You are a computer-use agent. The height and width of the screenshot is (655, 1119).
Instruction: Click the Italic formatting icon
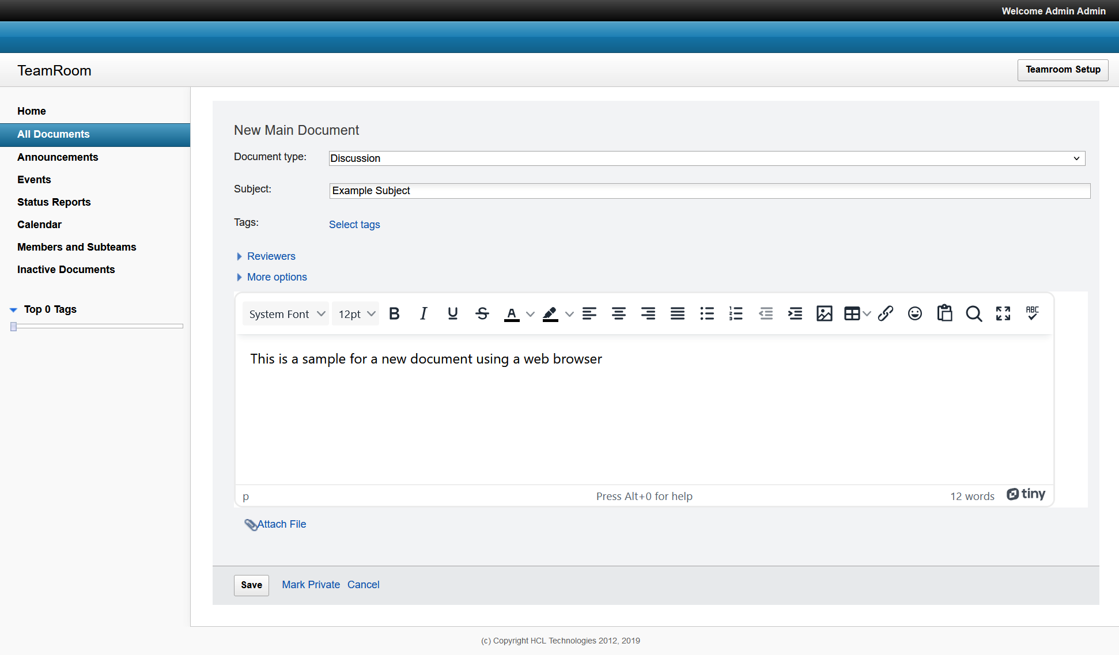[424, 313]
